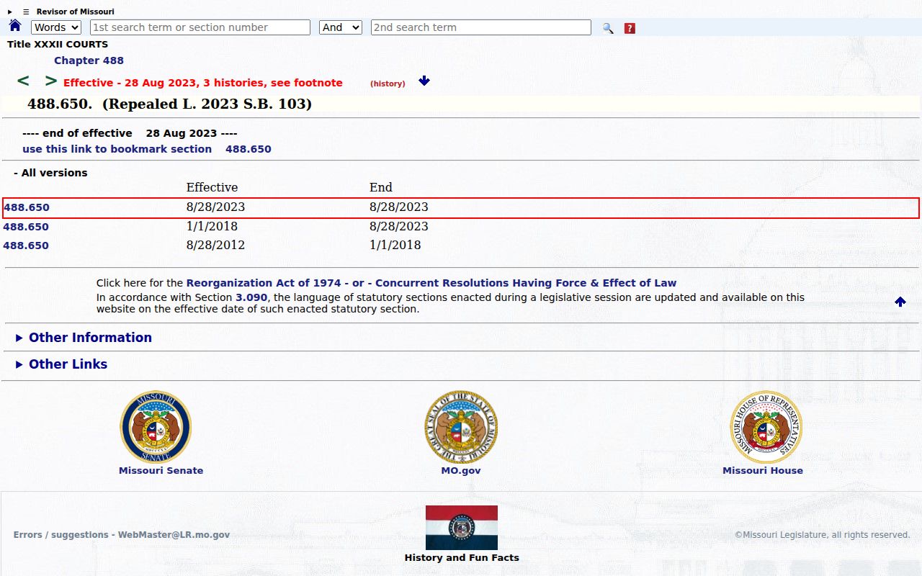Open the red question mark help icon
Viewport: 922px width, 576px height.
click(x=630, y=28)
